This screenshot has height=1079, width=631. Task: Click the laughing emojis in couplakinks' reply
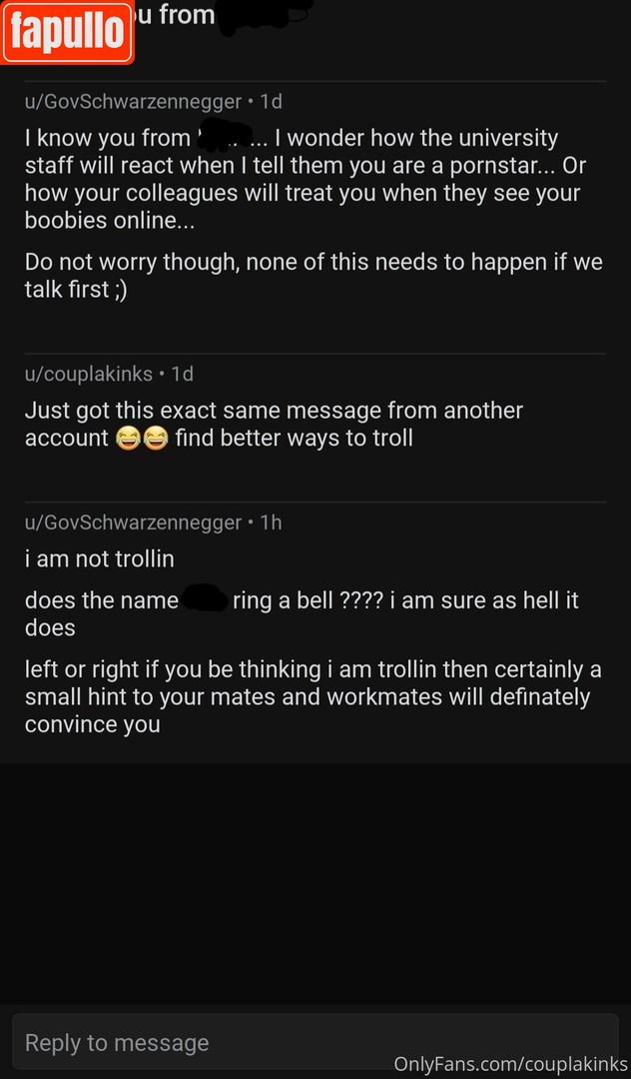pyautogui.click(x=141, y=439)
